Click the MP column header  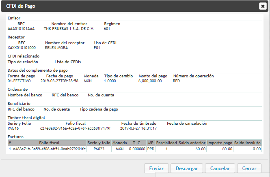click(151, 143)
